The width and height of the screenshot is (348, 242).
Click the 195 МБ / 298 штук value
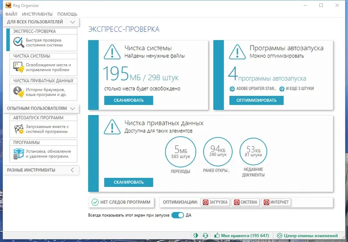(x=141, y=74)
